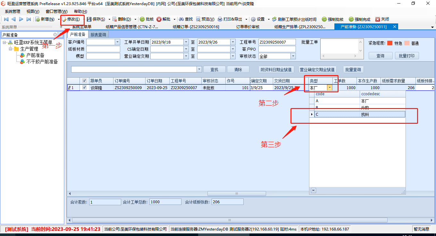The width and height of the screenshot is (436, 236).
Task: Select 产前准备 node in the system tree
Action: click(x=35, y=55)
